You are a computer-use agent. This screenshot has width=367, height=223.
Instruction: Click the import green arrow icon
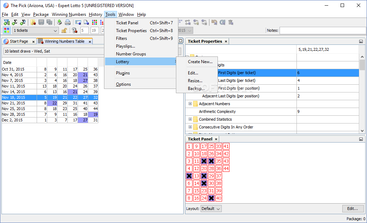tap(60, 22)
